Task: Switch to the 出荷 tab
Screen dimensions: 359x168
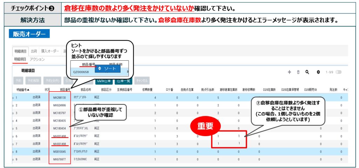Action: coord(34,51)
